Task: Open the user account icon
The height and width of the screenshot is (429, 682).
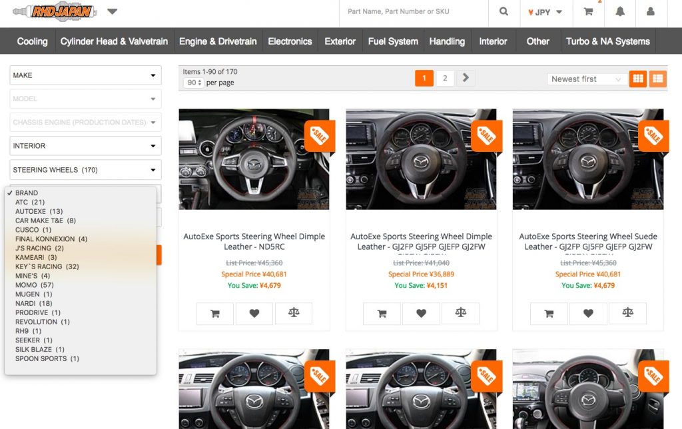Action: tap(651, 12)
